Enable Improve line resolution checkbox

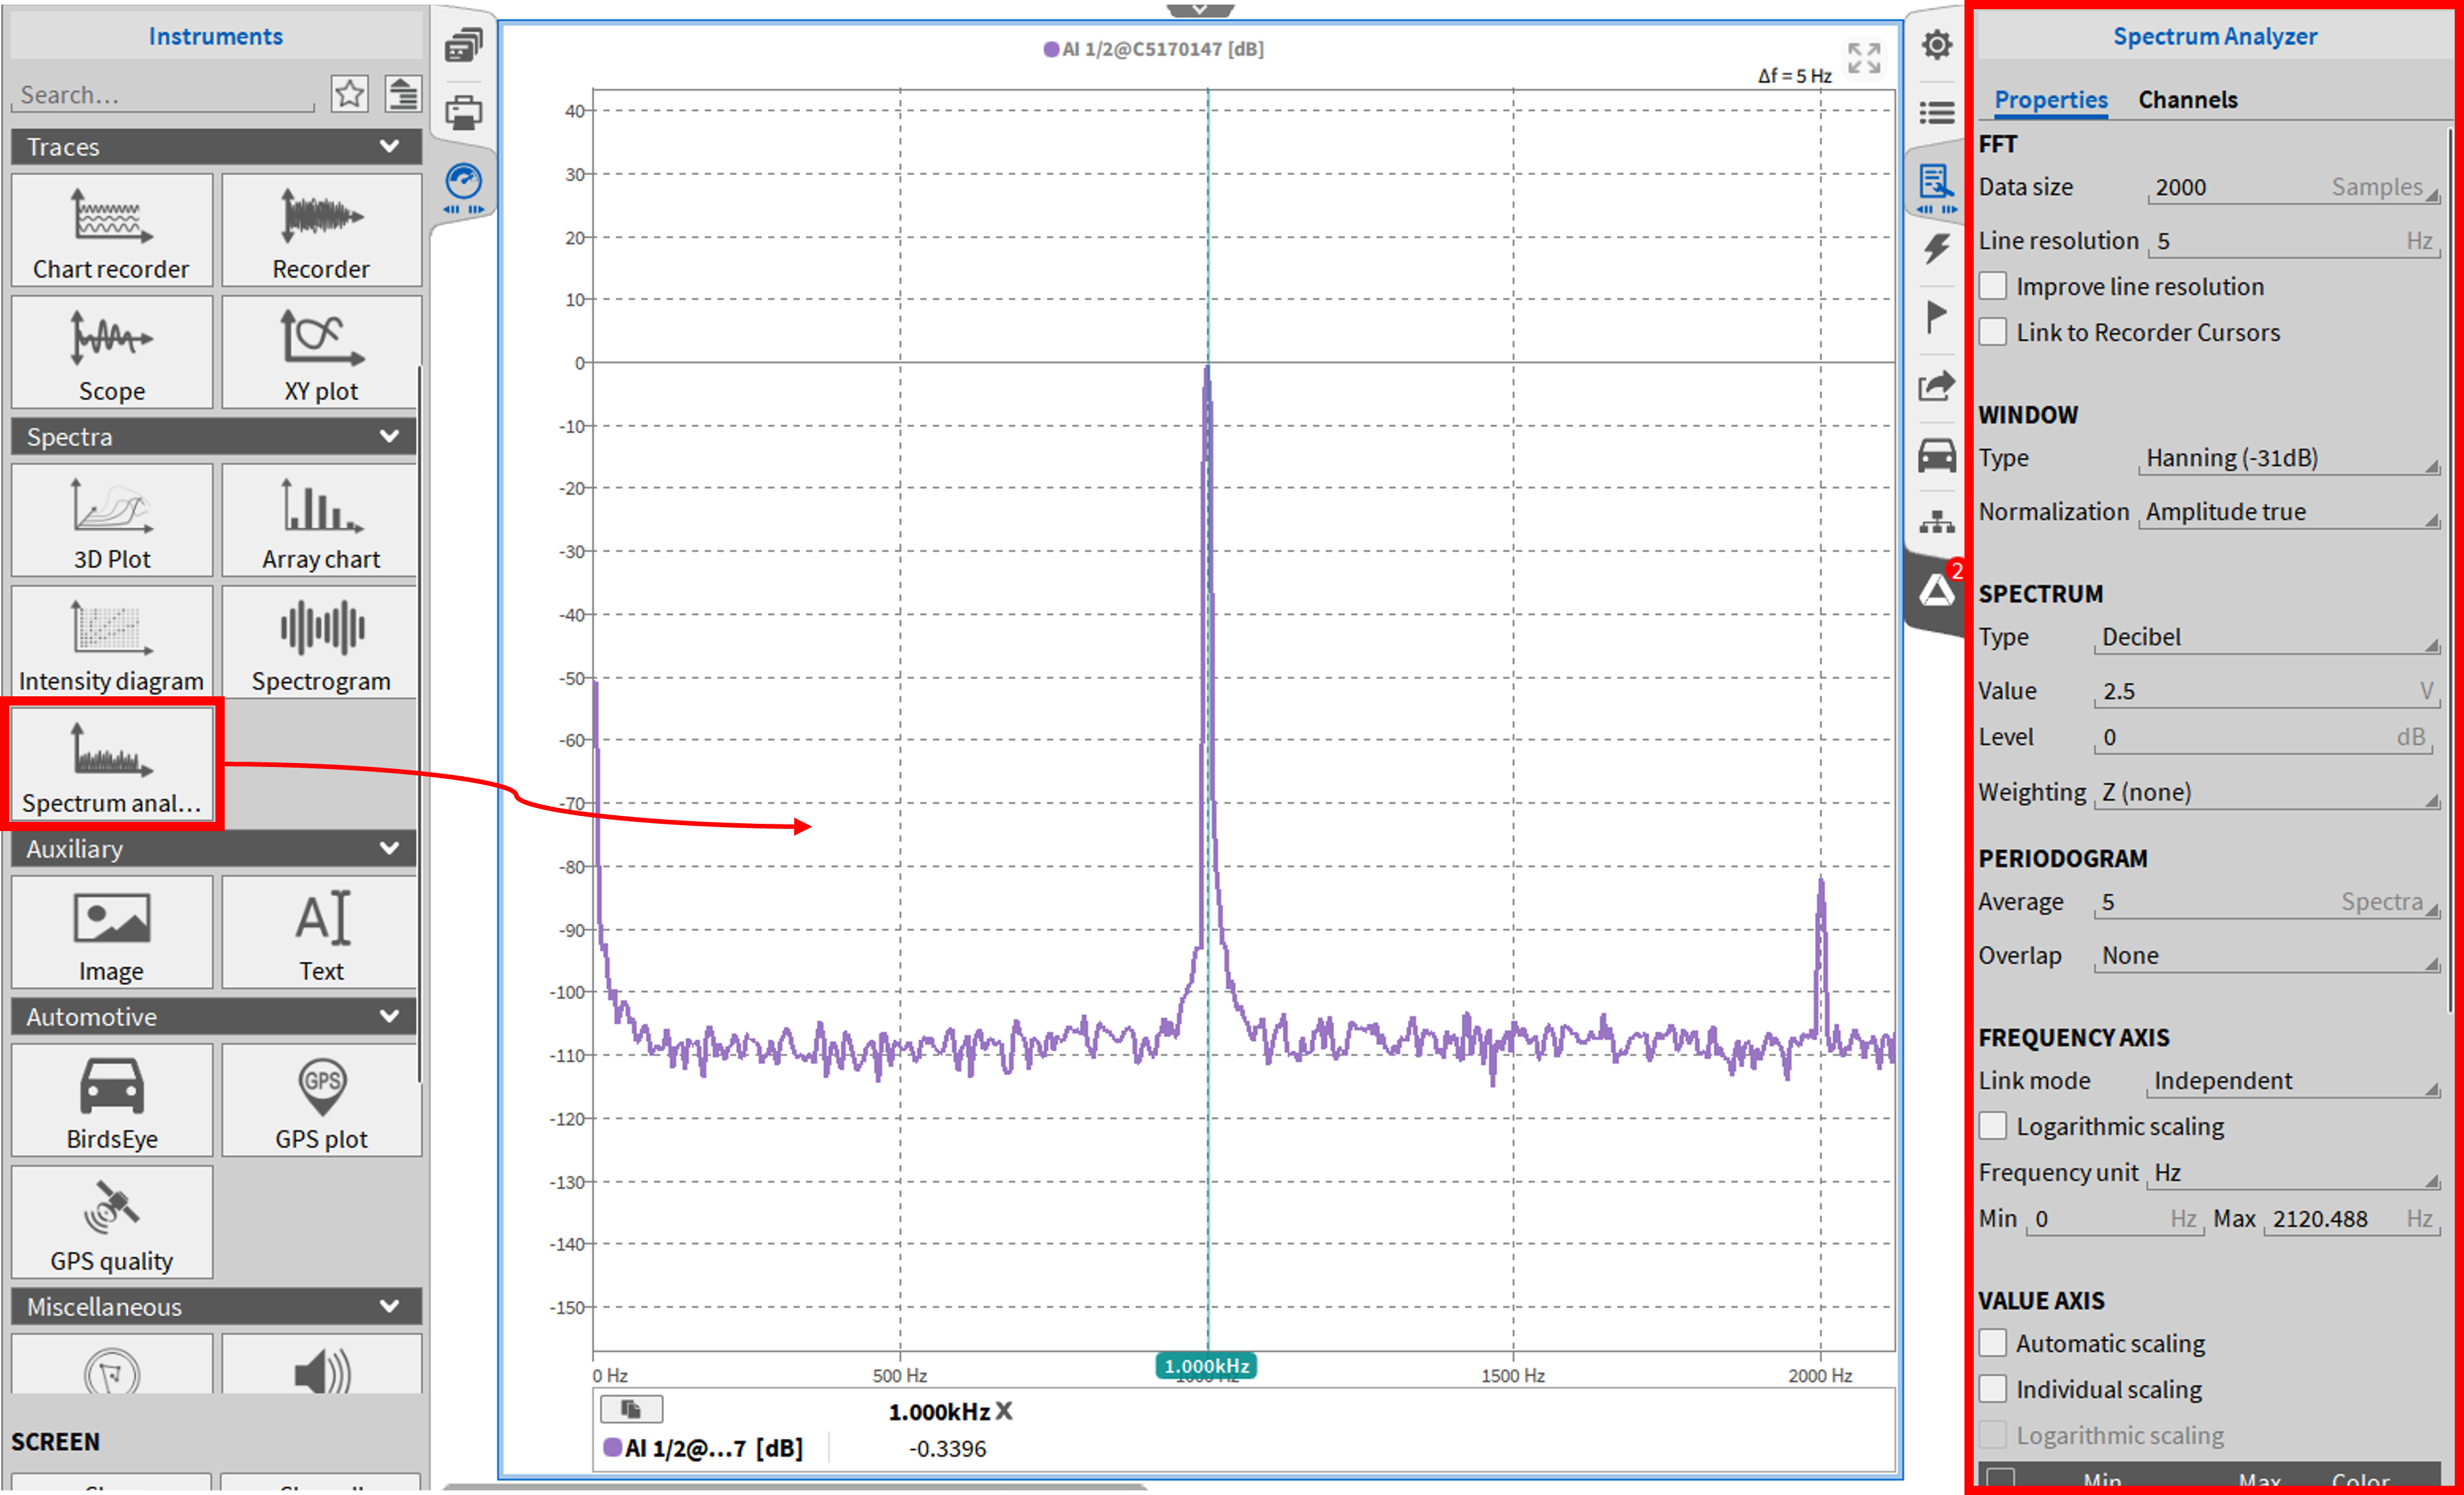tap(1993, 286)
